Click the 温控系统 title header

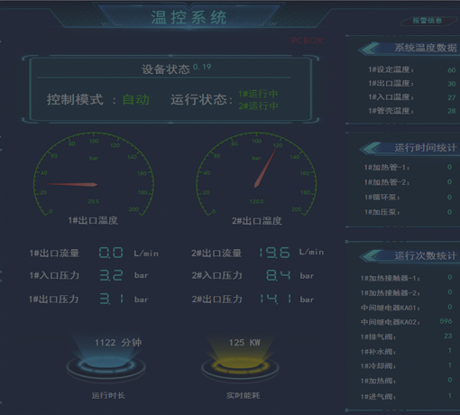tap(189, 17)
